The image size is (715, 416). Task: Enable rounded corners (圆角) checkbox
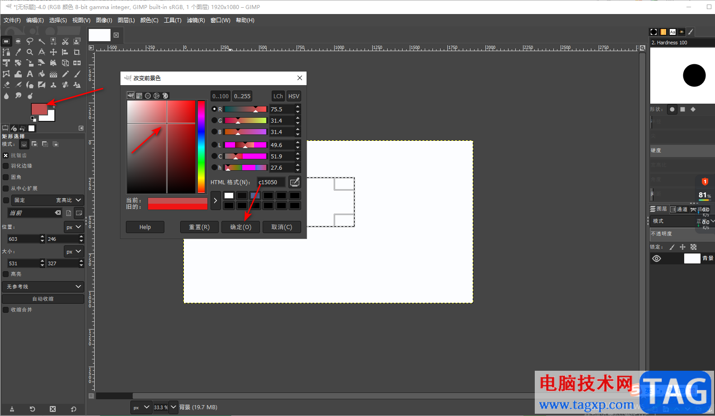coord(6,177)
